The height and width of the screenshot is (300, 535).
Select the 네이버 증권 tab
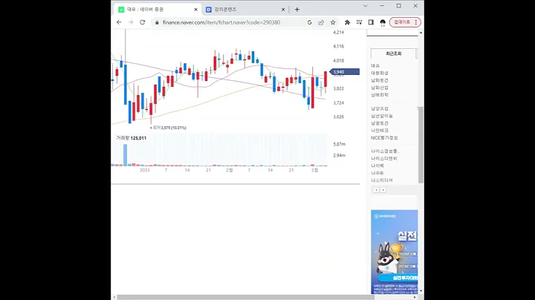pos(157,10)
